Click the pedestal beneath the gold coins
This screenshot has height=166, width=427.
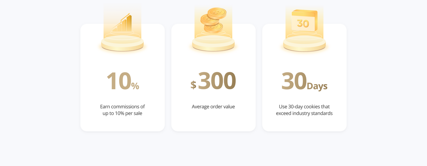coord(213,44)
